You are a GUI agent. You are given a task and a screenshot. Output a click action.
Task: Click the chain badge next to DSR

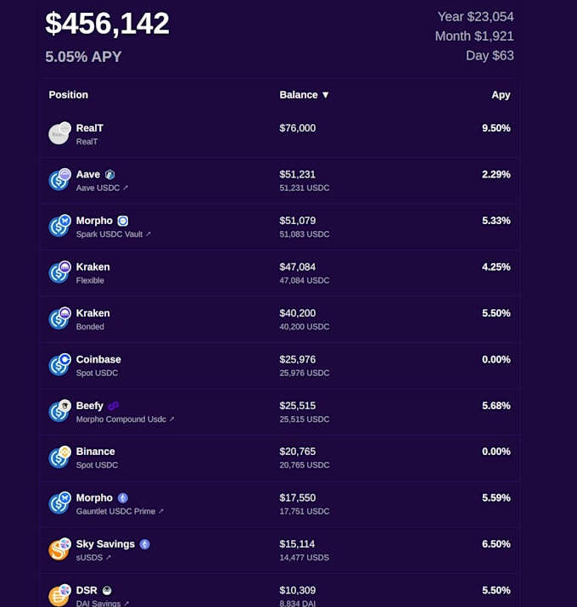point(108,590)
